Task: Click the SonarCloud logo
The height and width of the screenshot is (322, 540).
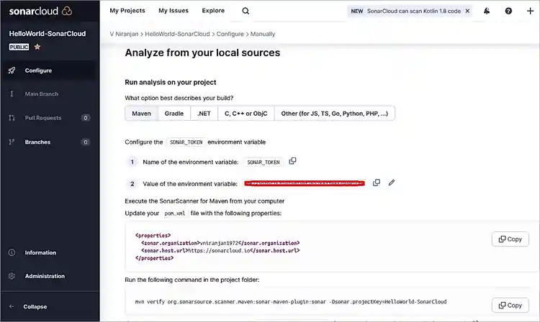Action: tap(40, 11)
